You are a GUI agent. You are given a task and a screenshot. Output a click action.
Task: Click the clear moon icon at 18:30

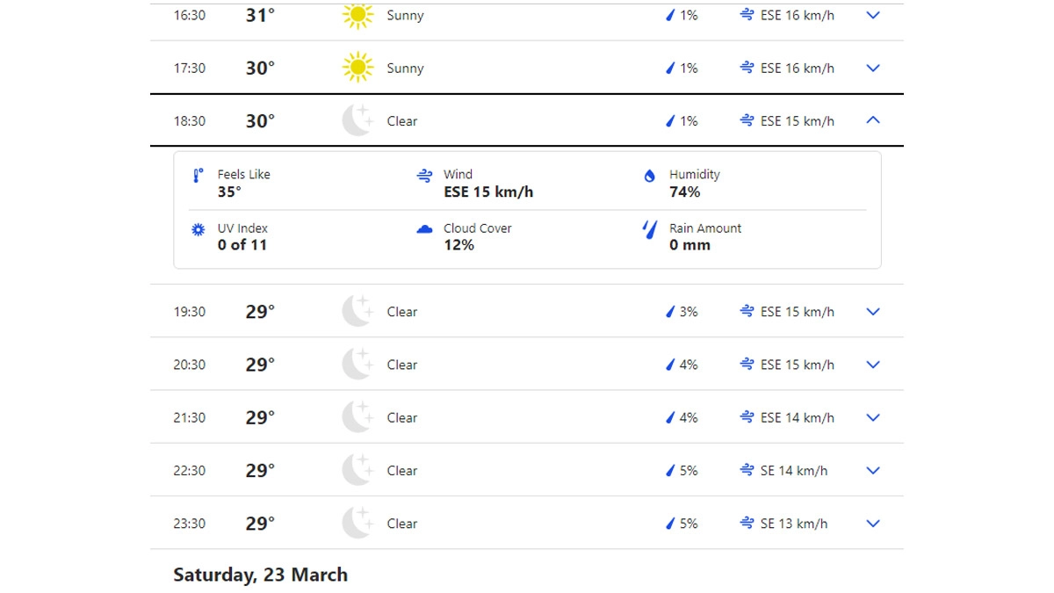pos(357,120)
